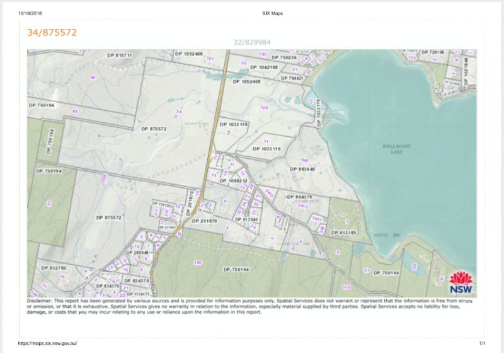The height and width of the screenshot is (353, 504).
Task: Click the DP 883640 parcel label
Action: pyautogui.click(x=302, y=169)
